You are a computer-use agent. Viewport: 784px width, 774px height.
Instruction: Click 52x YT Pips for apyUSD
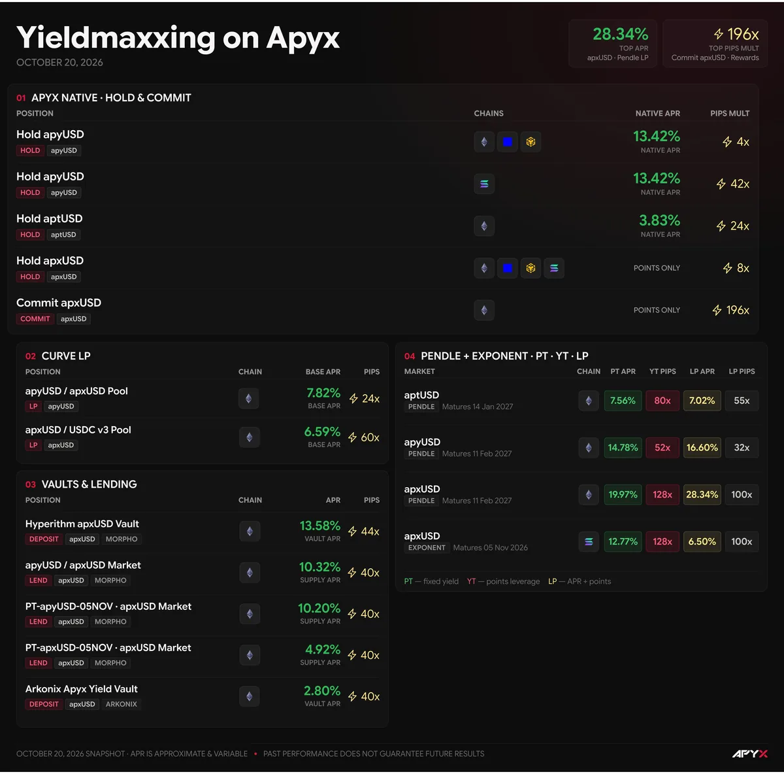[662, 448]
